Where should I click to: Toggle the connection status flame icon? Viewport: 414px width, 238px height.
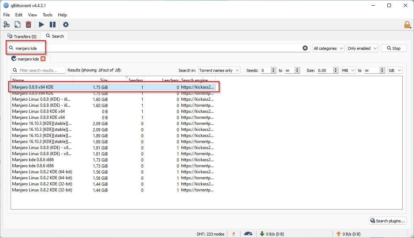pos(234,234)
